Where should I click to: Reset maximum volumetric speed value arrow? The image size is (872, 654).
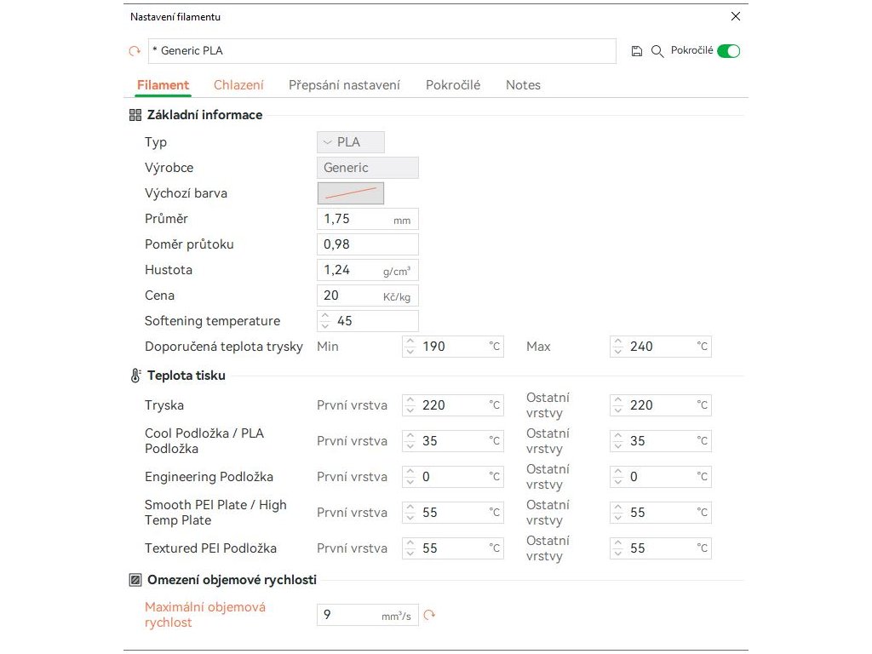click(429, 615)
